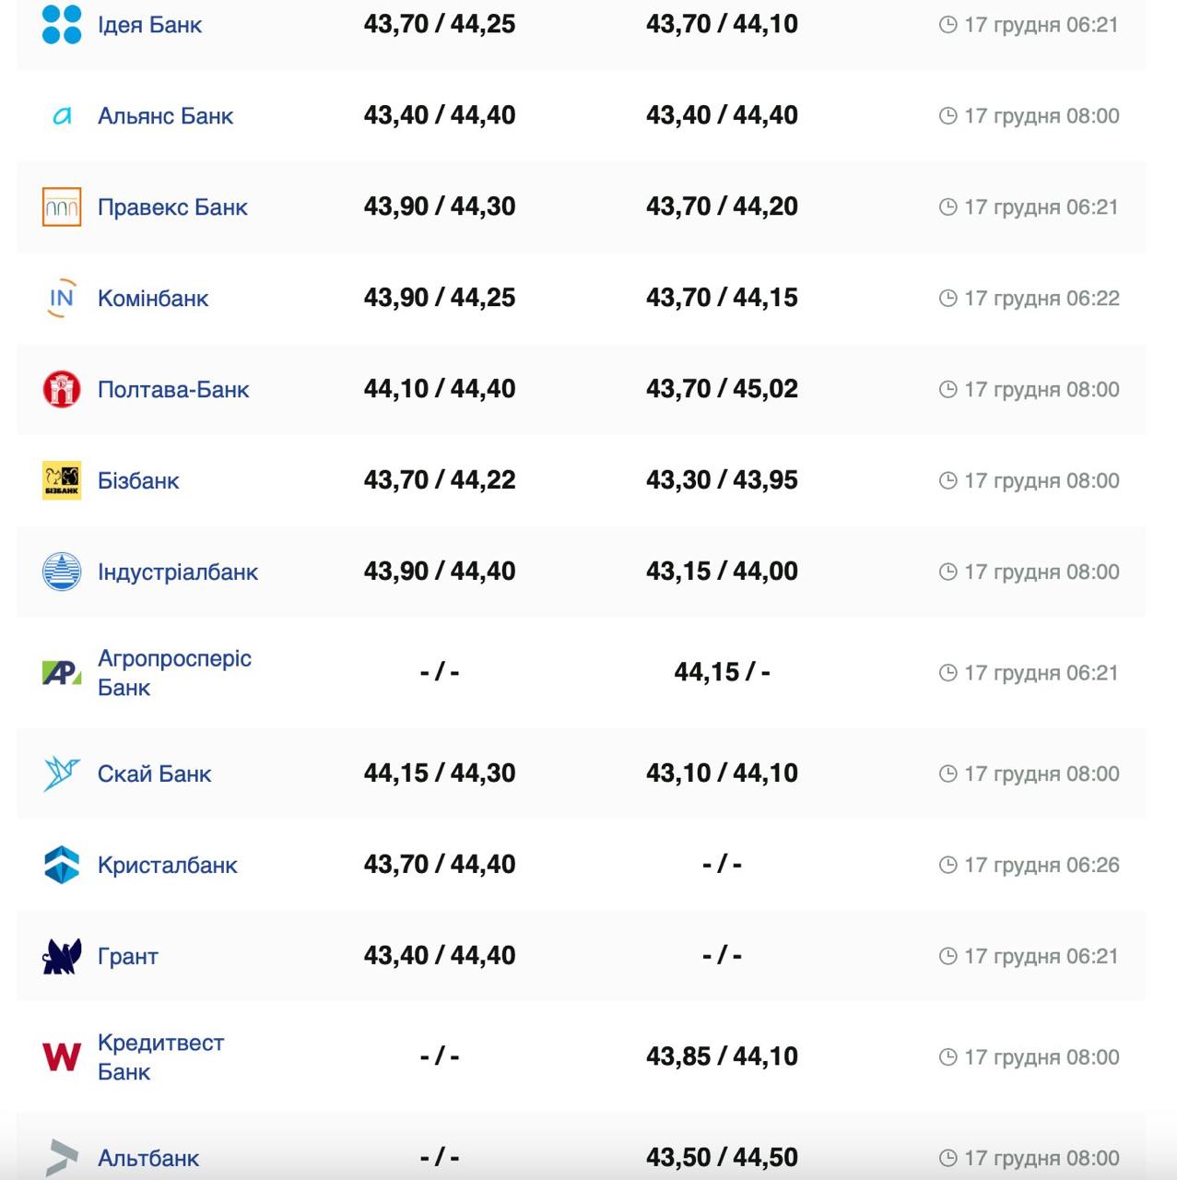This screenshot has width=1177, height=1180.
Task: Open the Ідея Банк link
Action: coord(149,25)
